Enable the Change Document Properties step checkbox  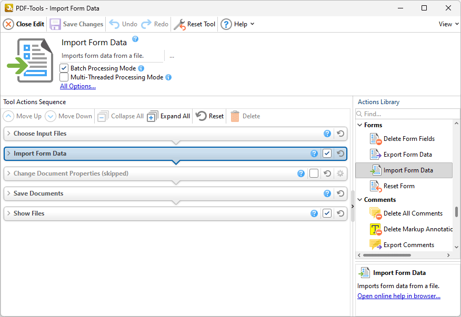click(314, 173)
